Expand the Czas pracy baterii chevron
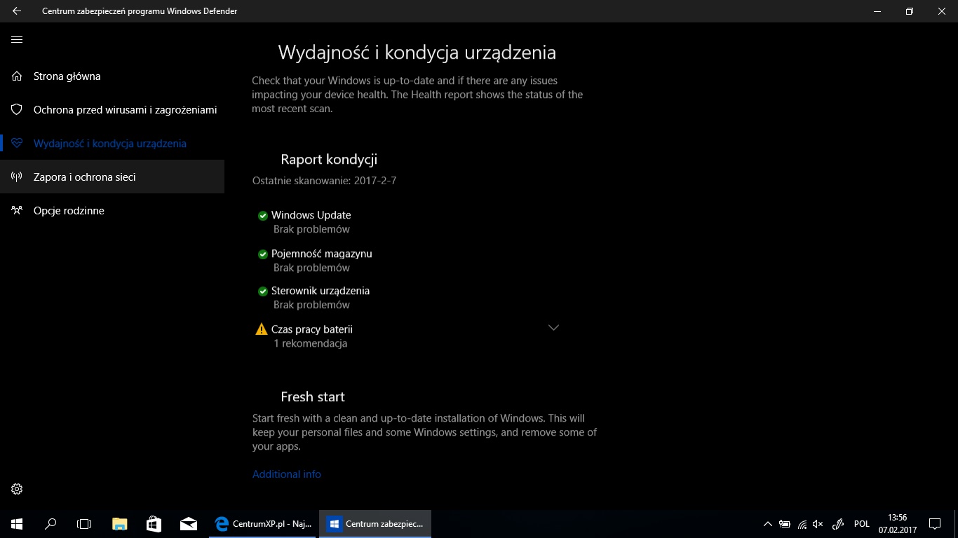Image resolution: width=958 pixels, height=538 pixels. [x=553, y=328]
